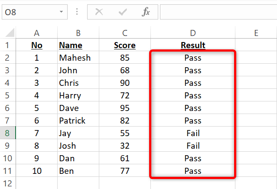
Task: Click the three-dot formula bar resize handle
Action: pos(78,12)
